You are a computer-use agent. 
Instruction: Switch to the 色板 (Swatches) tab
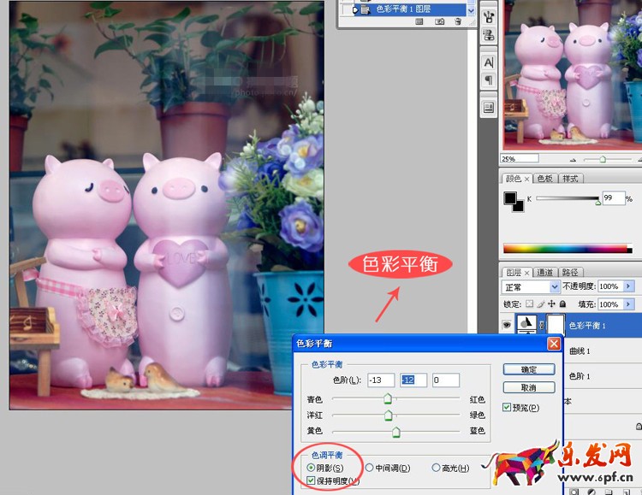point(544,179)
